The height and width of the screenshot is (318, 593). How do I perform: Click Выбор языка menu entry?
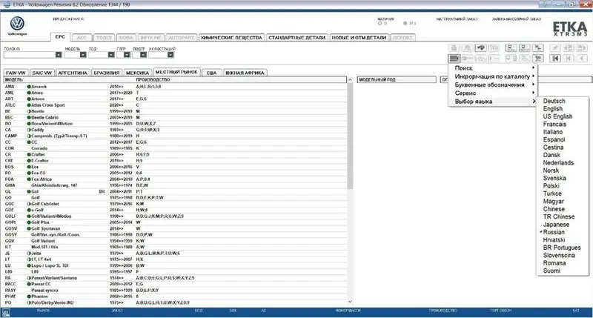click(x=492, y=102)
